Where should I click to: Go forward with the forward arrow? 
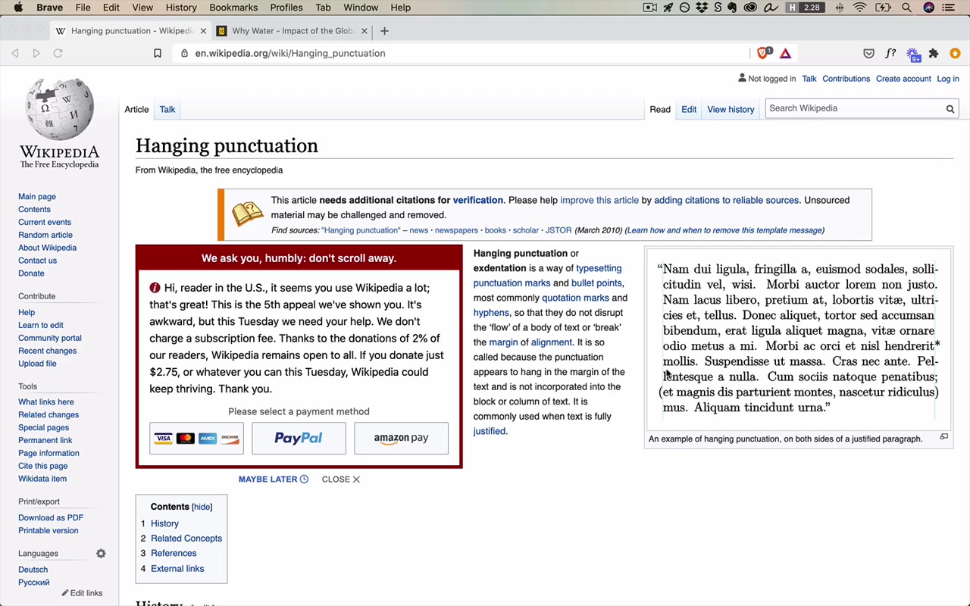[x=36, y=53]
